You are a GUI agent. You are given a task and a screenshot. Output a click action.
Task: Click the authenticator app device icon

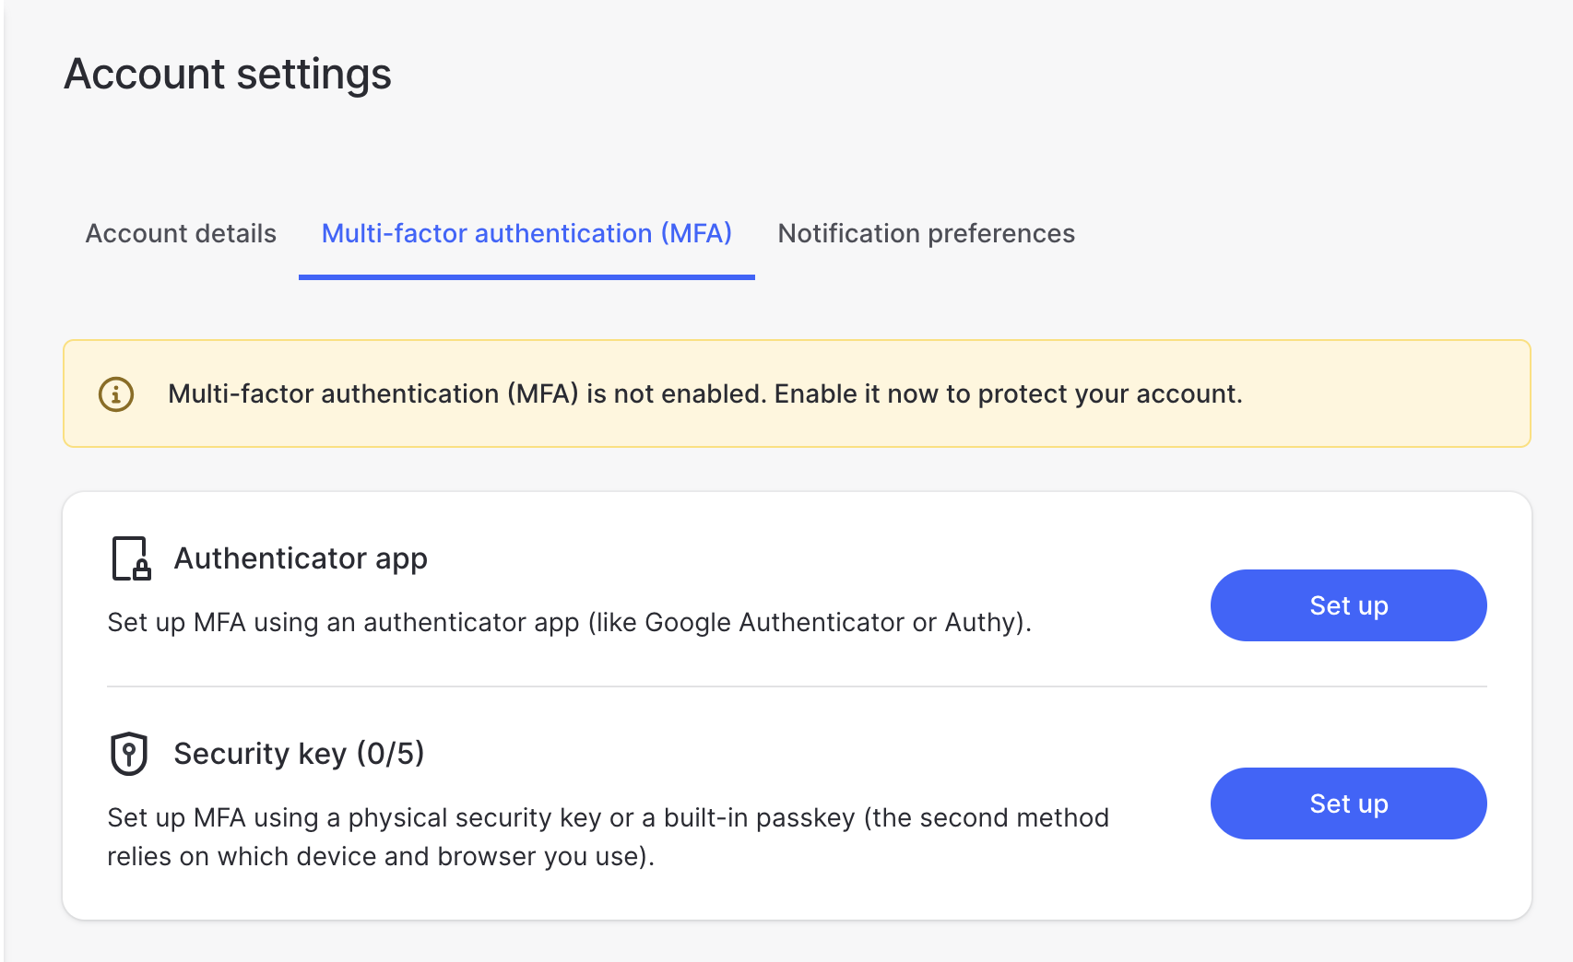point(128,557)
